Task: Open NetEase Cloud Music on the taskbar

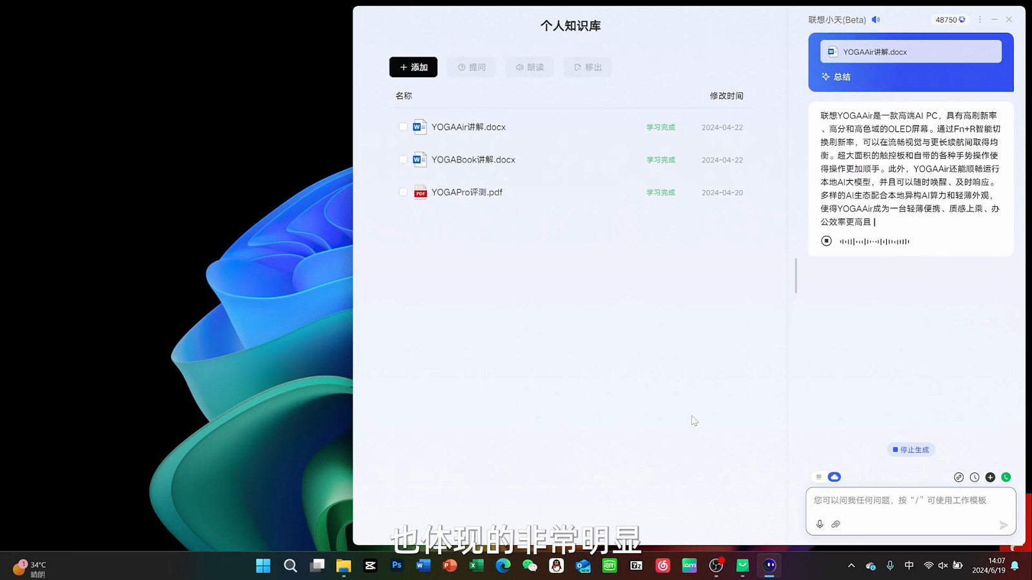Action: 663,566
